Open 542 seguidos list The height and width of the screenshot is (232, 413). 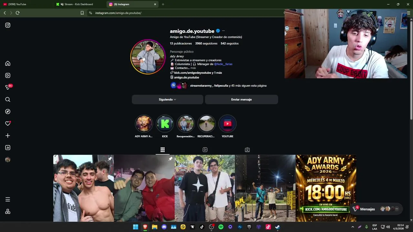point(230,43)
